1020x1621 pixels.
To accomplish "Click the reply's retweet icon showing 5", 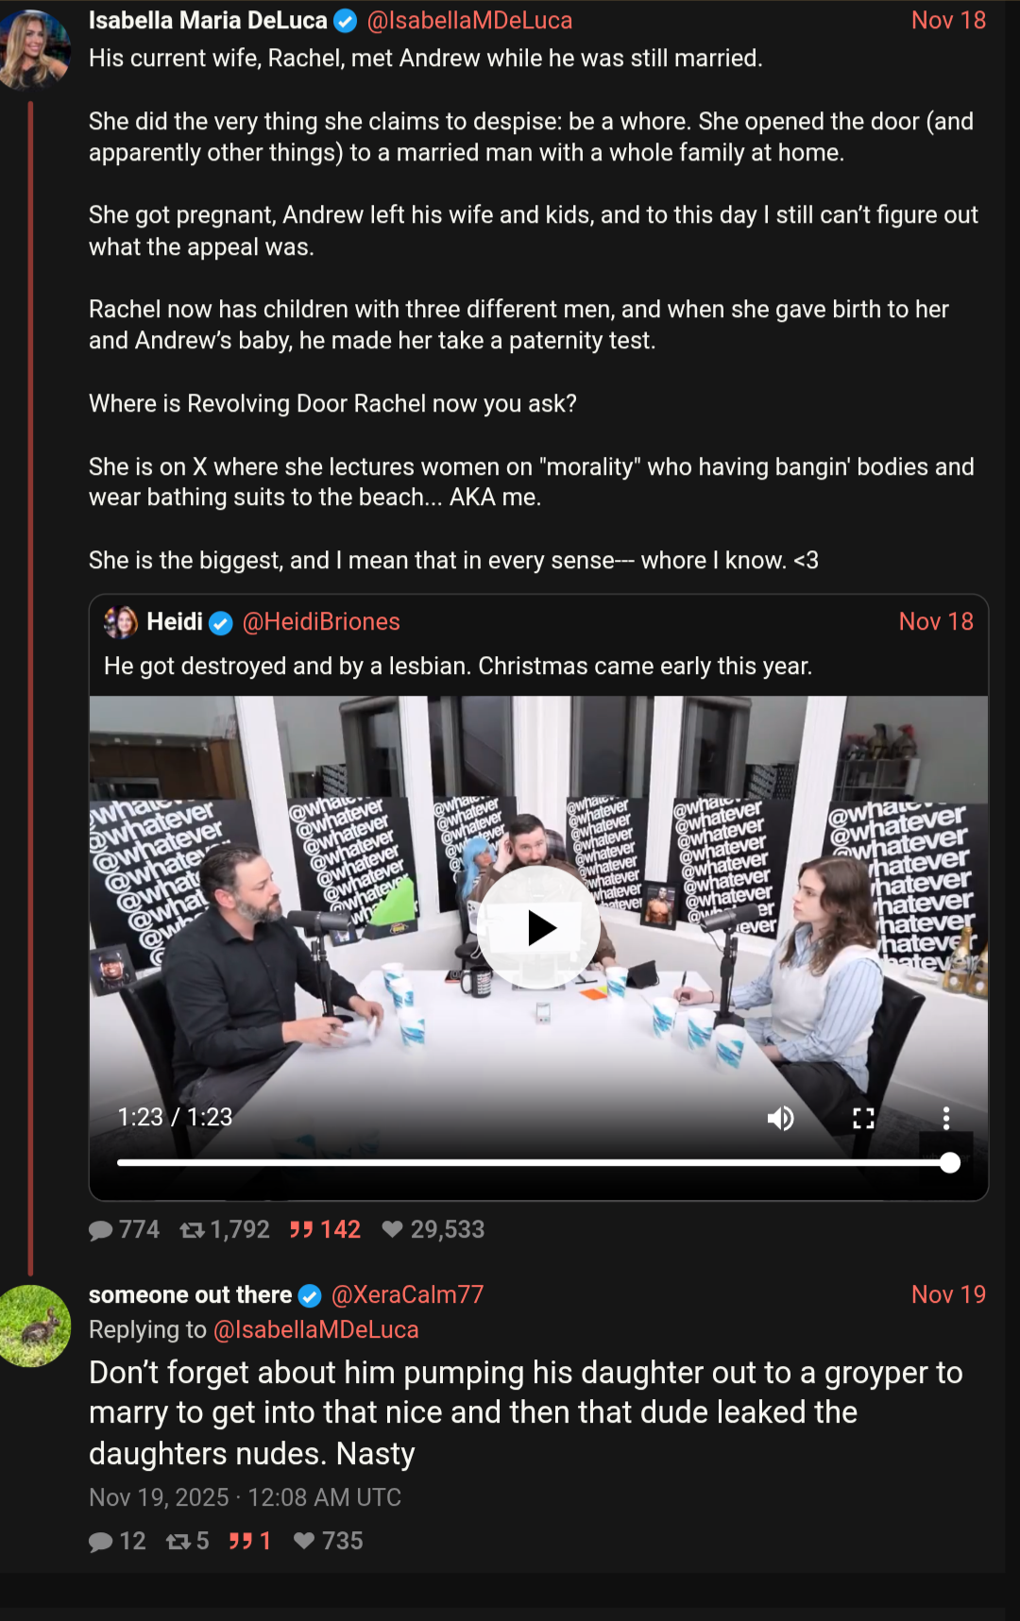I will pos(178,1542).
